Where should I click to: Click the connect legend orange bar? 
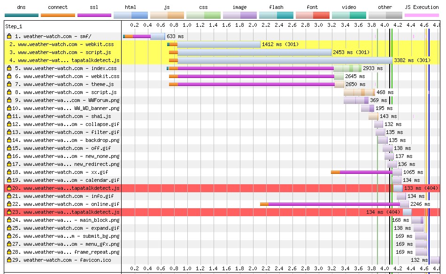[58, 16]
